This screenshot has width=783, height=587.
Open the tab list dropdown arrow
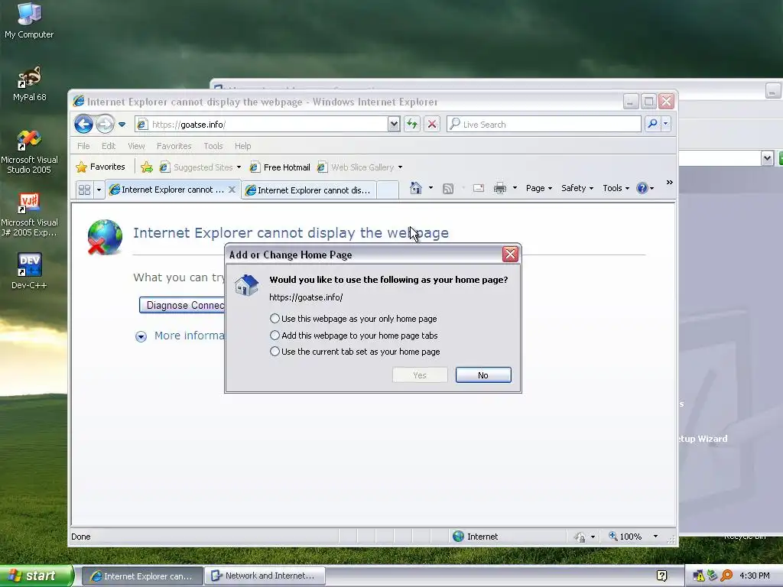coord(99,190)
